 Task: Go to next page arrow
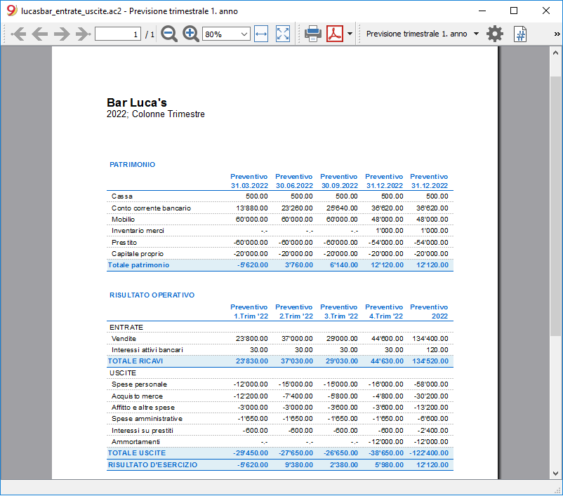point(62,34)
